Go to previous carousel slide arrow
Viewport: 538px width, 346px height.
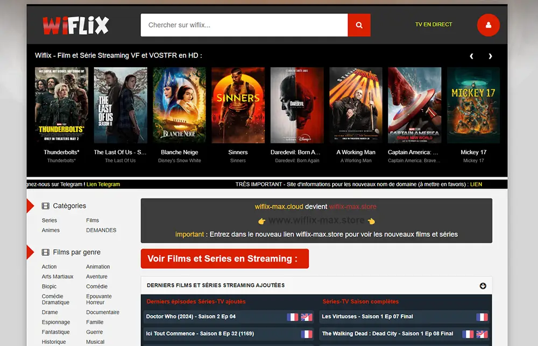pos(471,56)
